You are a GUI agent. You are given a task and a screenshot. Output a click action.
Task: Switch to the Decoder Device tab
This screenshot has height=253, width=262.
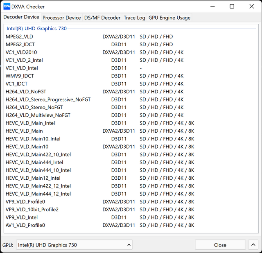click(x=21, y=17)
